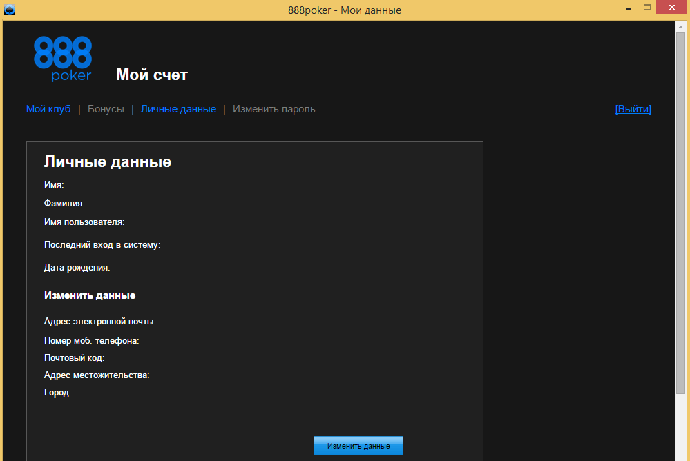Click the Мой счет page heading
The image size is (690, 461).
coord(152,75)
